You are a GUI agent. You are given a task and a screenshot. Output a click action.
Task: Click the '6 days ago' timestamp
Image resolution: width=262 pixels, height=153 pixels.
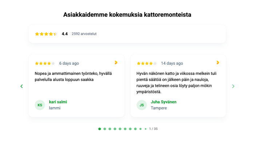[x=69, y=63]
